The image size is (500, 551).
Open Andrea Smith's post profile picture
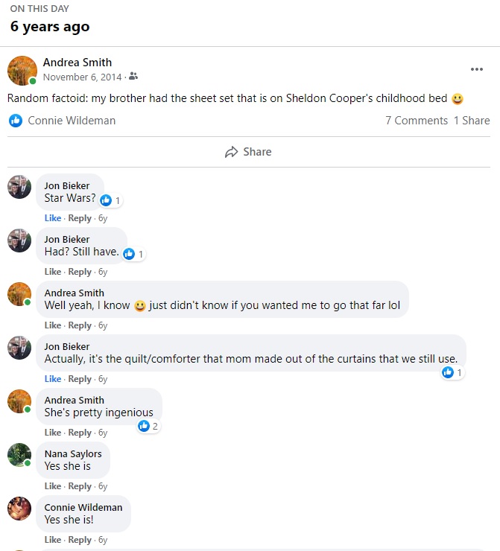coord(22,70)
